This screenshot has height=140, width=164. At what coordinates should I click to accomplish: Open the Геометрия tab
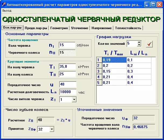click(59, 28)
